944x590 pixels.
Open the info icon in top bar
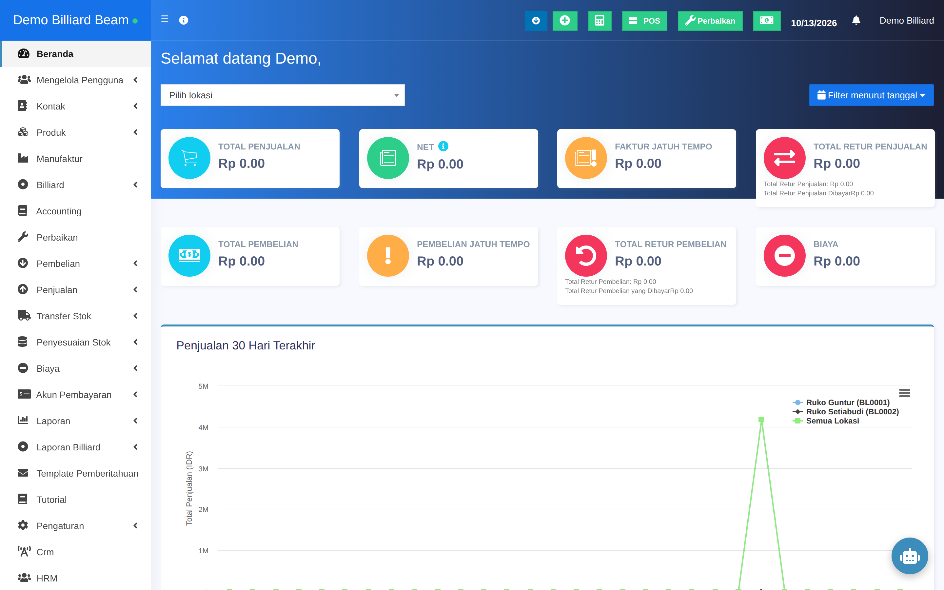(183, 20)
